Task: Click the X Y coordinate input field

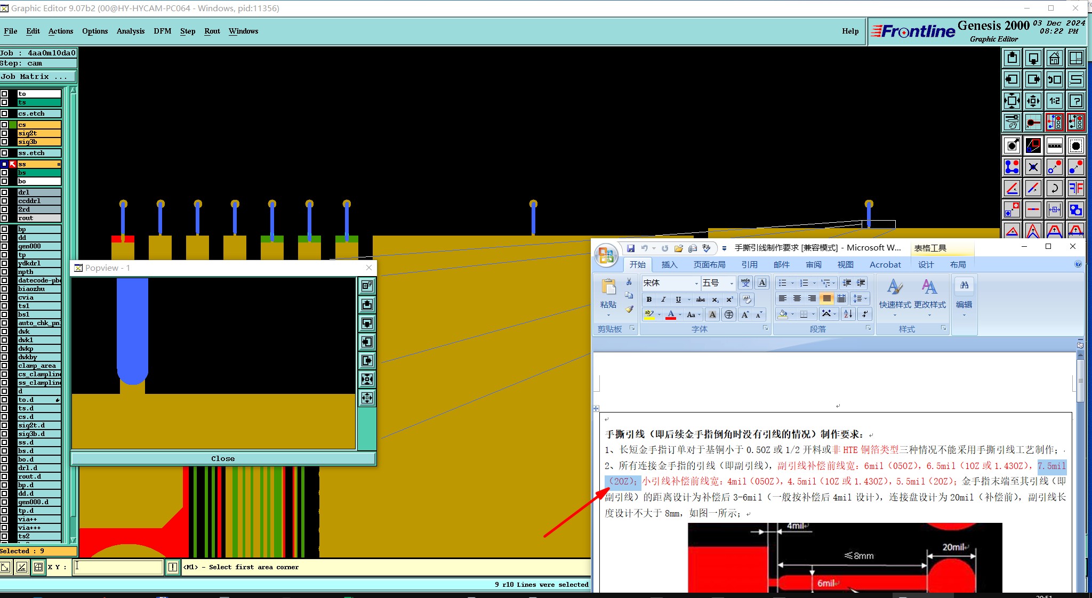Action: tap(117, 567)
